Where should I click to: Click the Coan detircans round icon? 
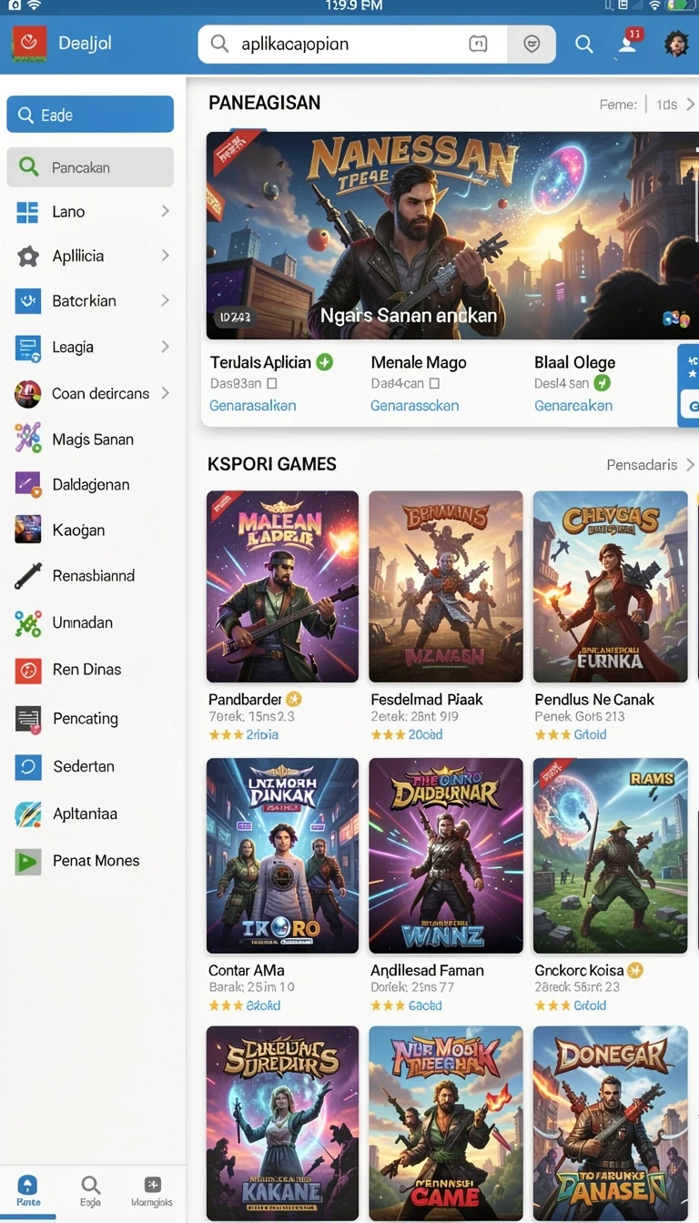pos(28,394)
